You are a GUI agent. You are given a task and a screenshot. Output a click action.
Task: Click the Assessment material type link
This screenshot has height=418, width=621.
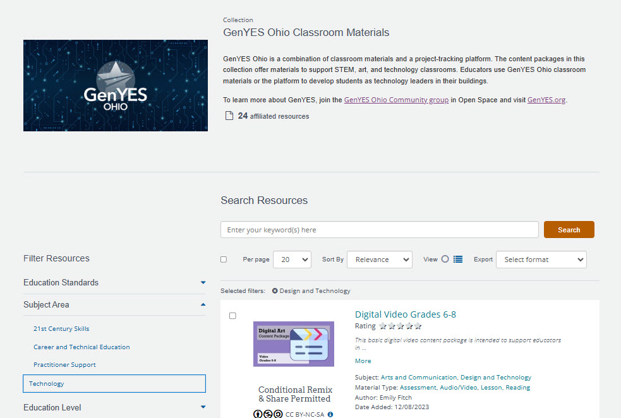(x=418, y=388)
